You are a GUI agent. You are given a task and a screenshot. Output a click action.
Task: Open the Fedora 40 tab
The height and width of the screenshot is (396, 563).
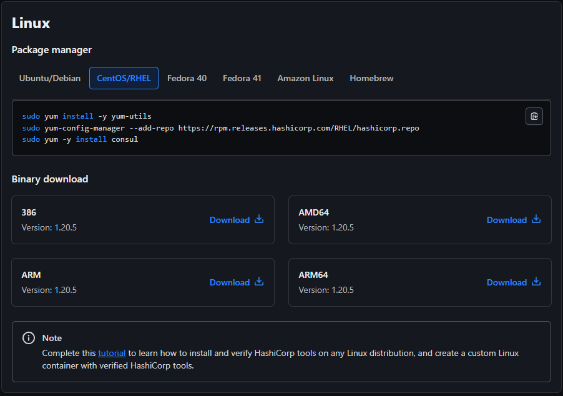pyautogui.click(x=187, y=78)
